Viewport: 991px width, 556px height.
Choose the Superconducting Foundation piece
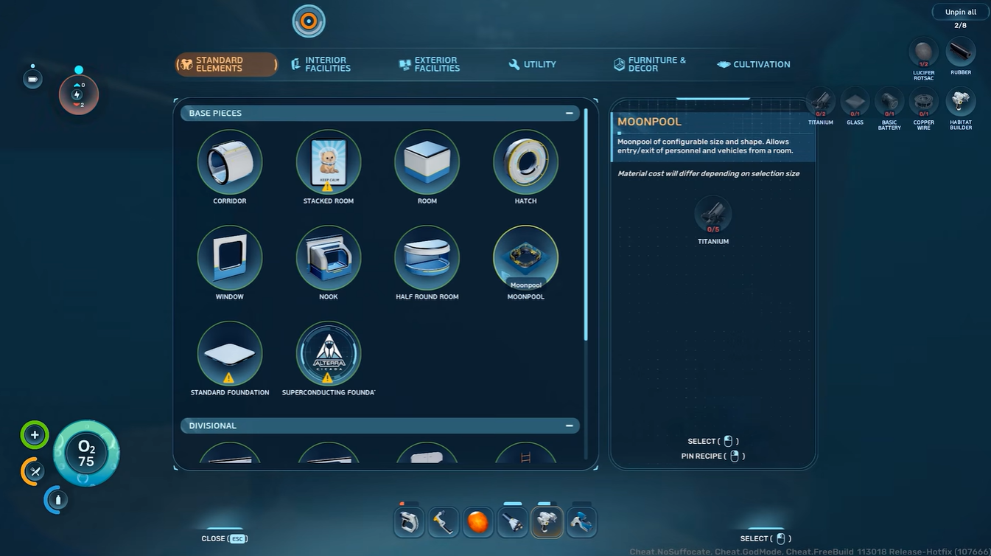pos(329,354)
